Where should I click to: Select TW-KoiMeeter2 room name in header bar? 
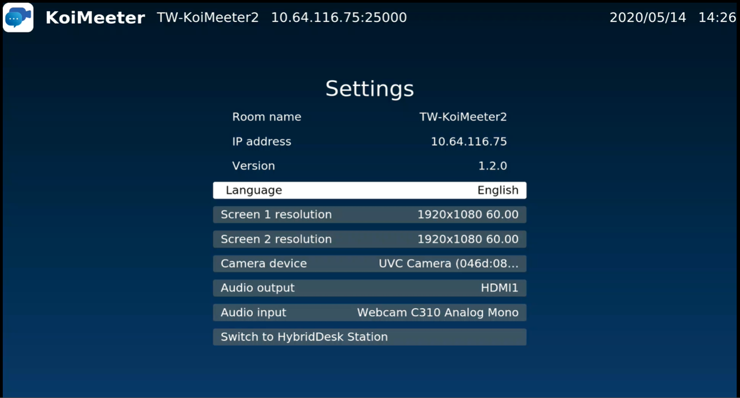click(x=208, y=18)
